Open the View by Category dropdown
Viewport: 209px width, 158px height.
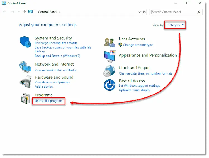175,25
